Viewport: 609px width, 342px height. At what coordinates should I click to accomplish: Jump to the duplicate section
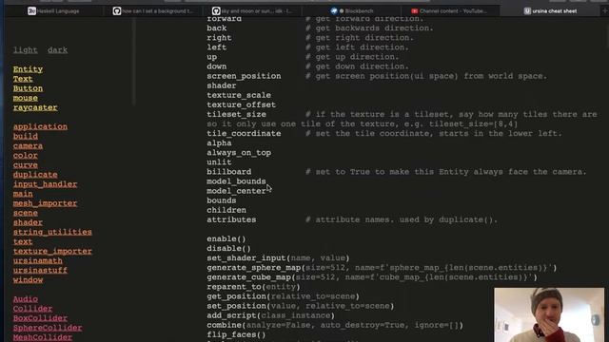pyautogui.click(x=35, y=175)
